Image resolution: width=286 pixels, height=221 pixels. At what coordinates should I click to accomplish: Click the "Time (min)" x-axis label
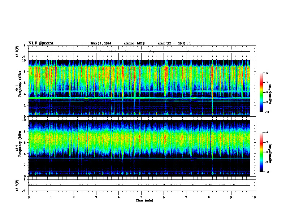click(144, 200)
